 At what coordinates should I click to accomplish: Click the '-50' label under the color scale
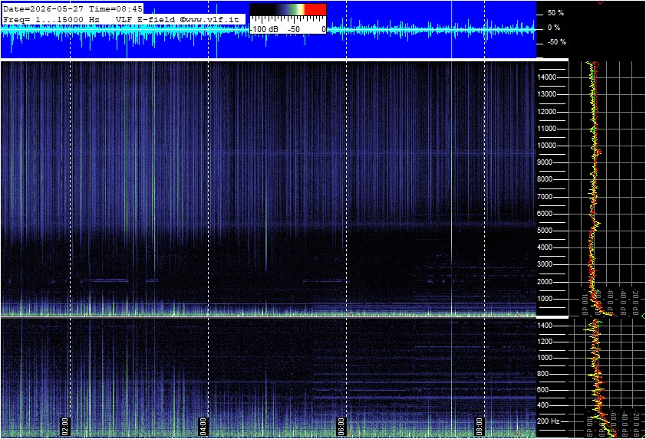click(x=294, y=29)
